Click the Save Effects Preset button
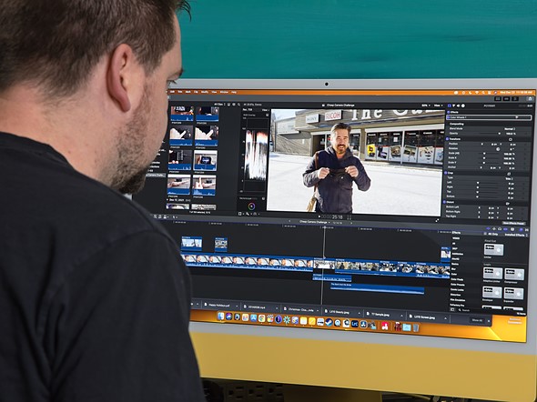 (513, 223)
